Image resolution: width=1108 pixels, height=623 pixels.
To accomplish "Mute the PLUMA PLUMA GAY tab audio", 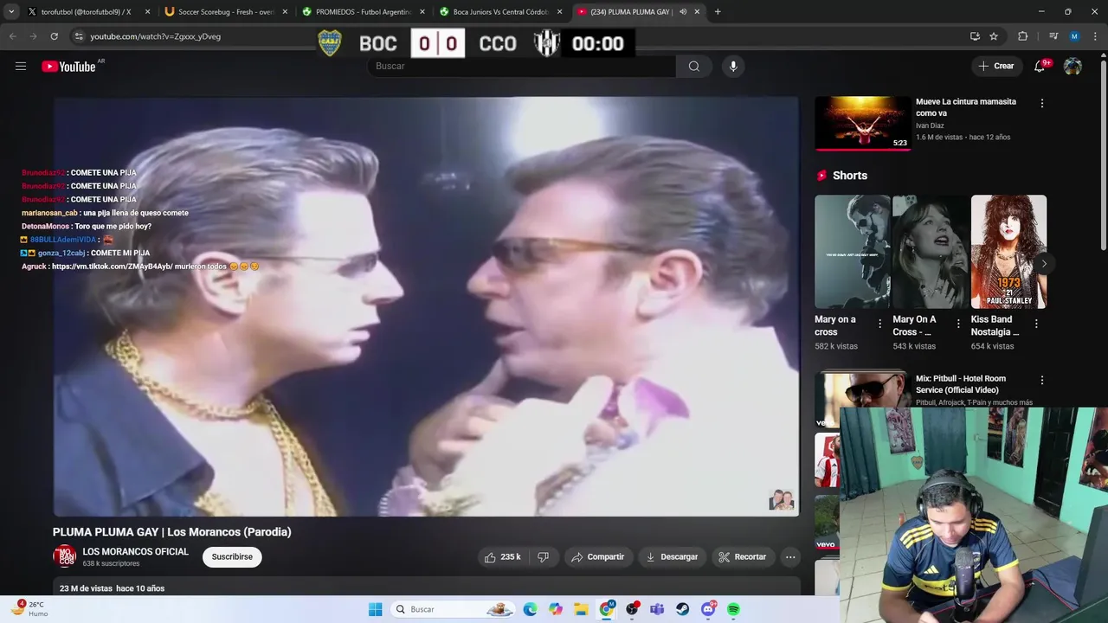I will (683, 12).
